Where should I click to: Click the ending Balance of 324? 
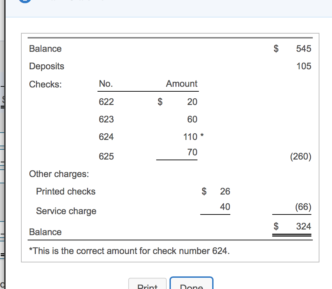(x=303, y=226)
